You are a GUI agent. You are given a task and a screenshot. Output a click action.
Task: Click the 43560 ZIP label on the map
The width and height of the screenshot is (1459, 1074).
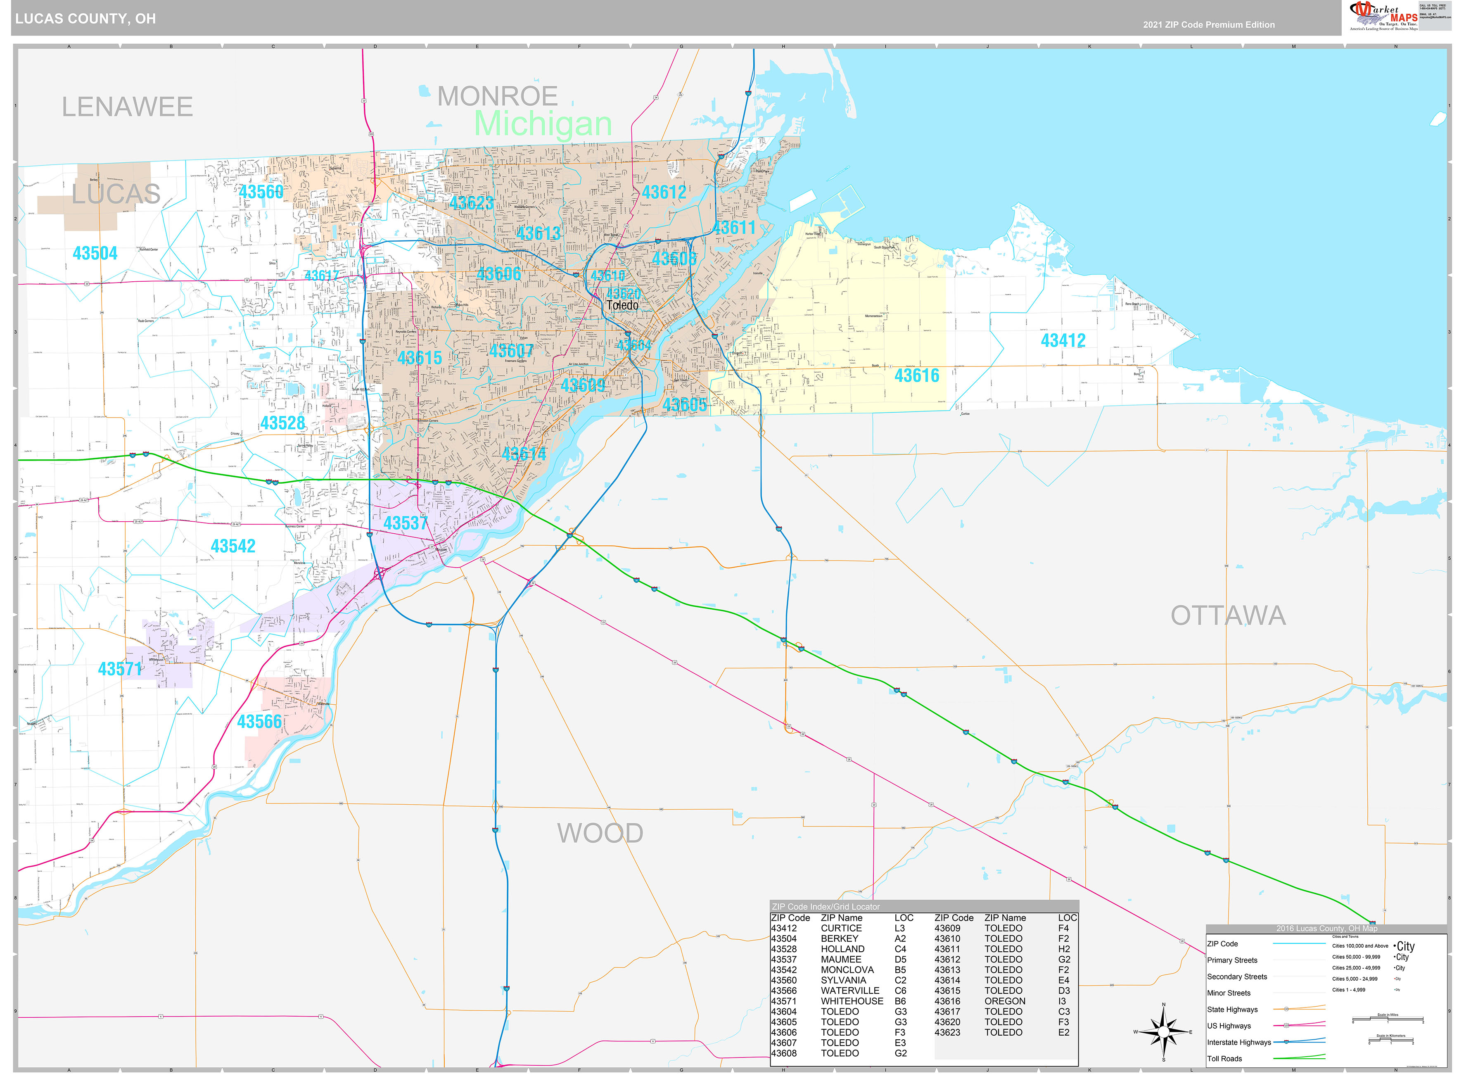[261, 192]
